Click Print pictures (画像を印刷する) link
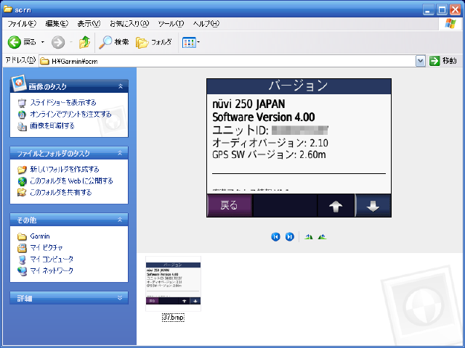 point(52,125)
